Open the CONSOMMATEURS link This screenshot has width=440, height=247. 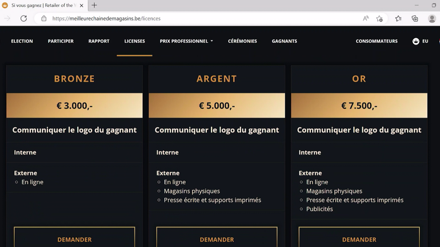coord(377,41)
